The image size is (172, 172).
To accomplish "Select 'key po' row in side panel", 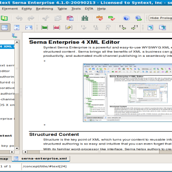I will (7, 146).
